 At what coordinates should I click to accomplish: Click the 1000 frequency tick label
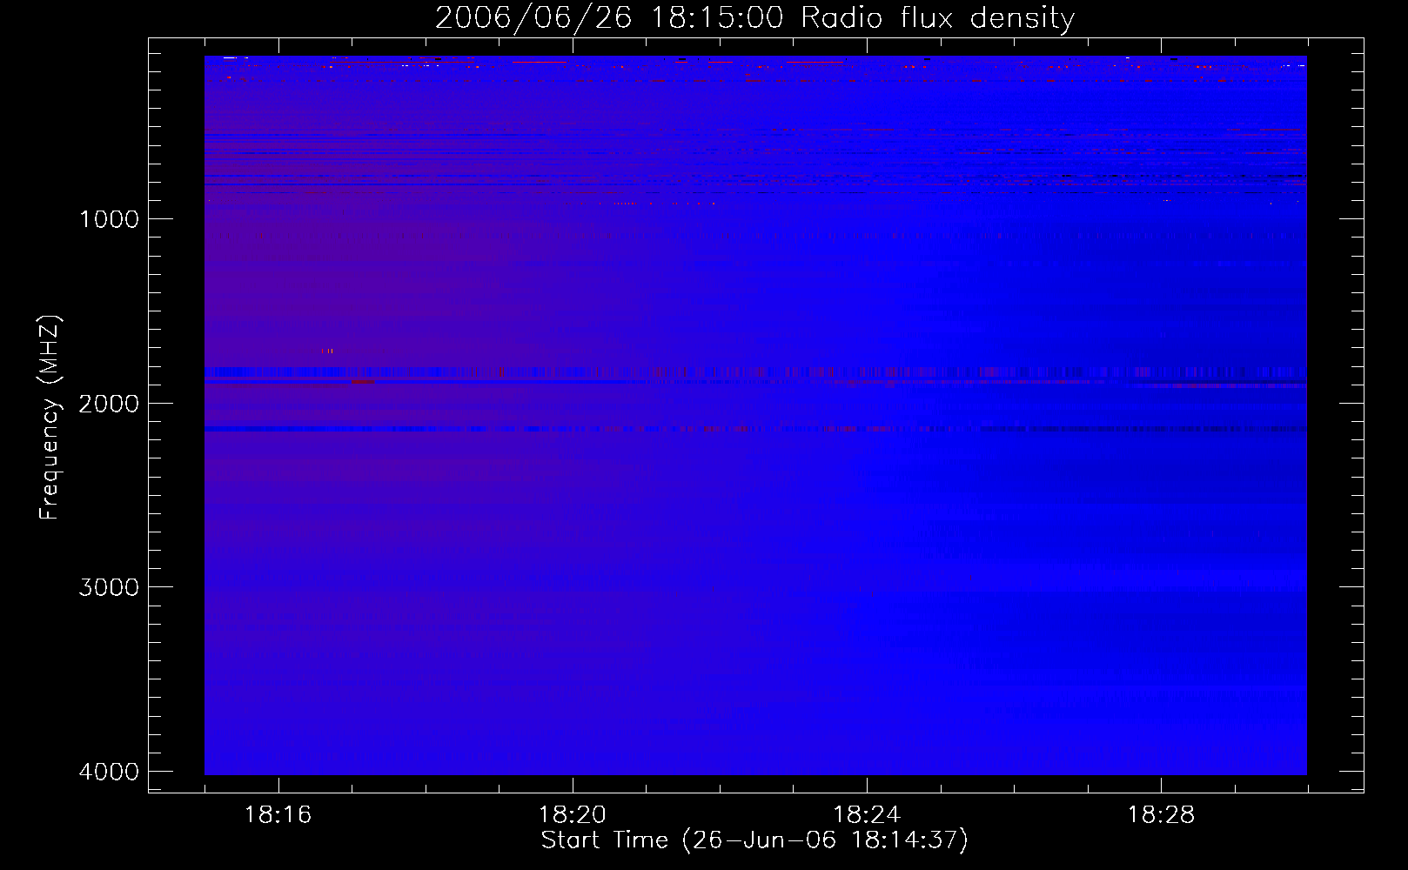pyautogui.click(x=109, y=219)
